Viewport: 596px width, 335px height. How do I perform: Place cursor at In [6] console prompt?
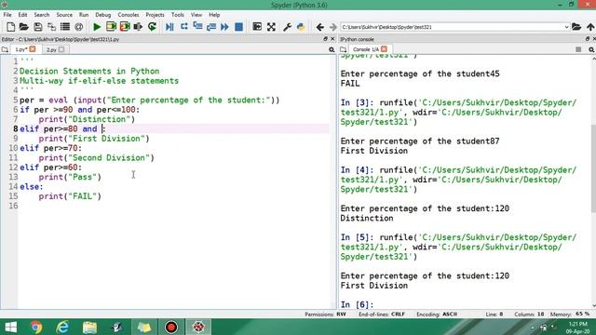coord(357,304)
